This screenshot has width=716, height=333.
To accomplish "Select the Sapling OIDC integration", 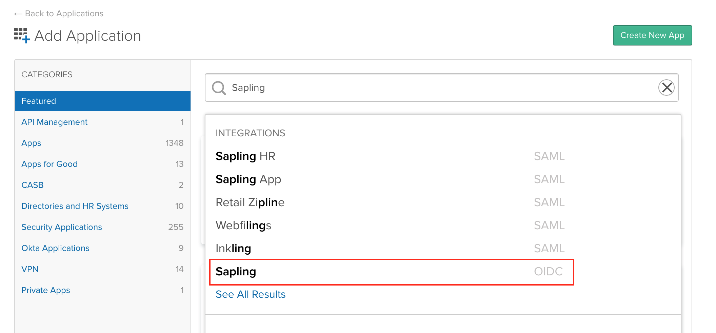I will click(x=392, y=272).
